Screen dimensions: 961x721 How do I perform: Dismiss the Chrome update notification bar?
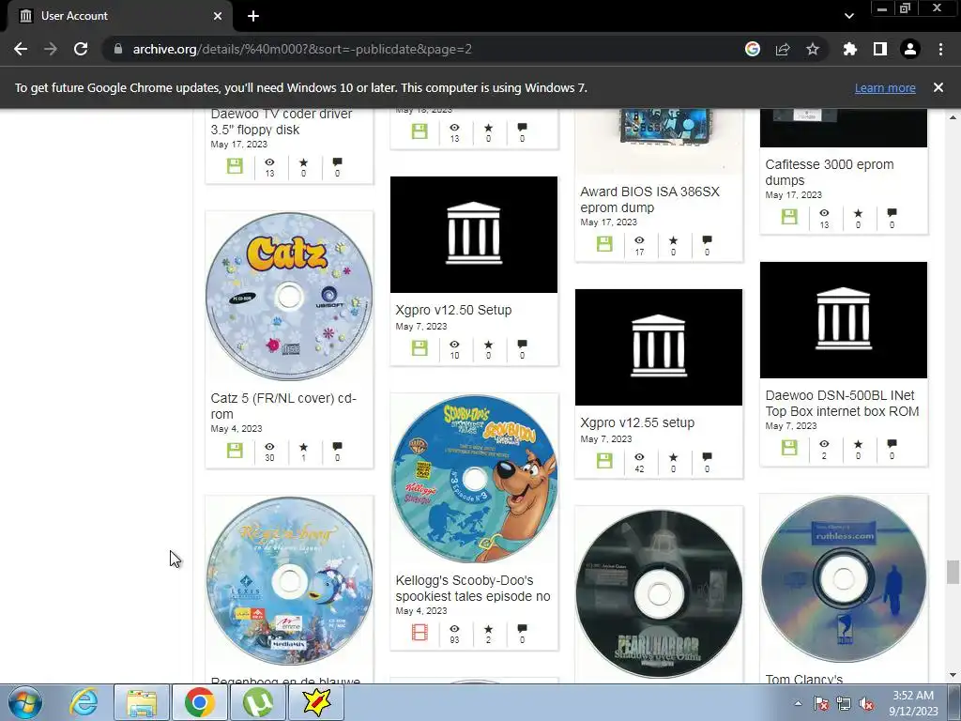click(938, 87)
